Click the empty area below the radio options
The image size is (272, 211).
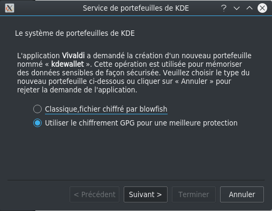[136, 153]
